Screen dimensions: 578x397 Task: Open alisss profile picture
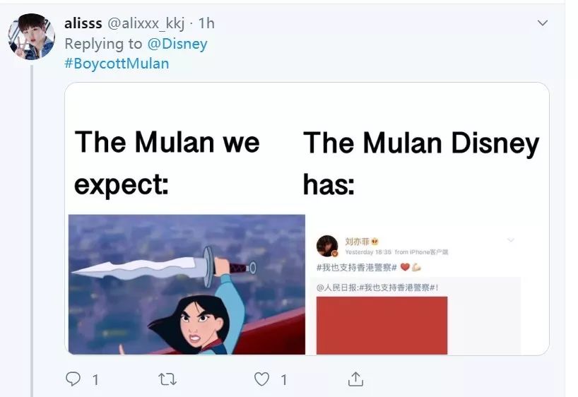pyautogui.click(x=30, y=35)
